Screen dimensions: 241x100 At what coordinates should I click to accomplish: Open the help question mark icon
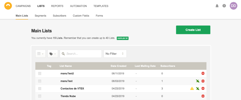pos(224,6)
